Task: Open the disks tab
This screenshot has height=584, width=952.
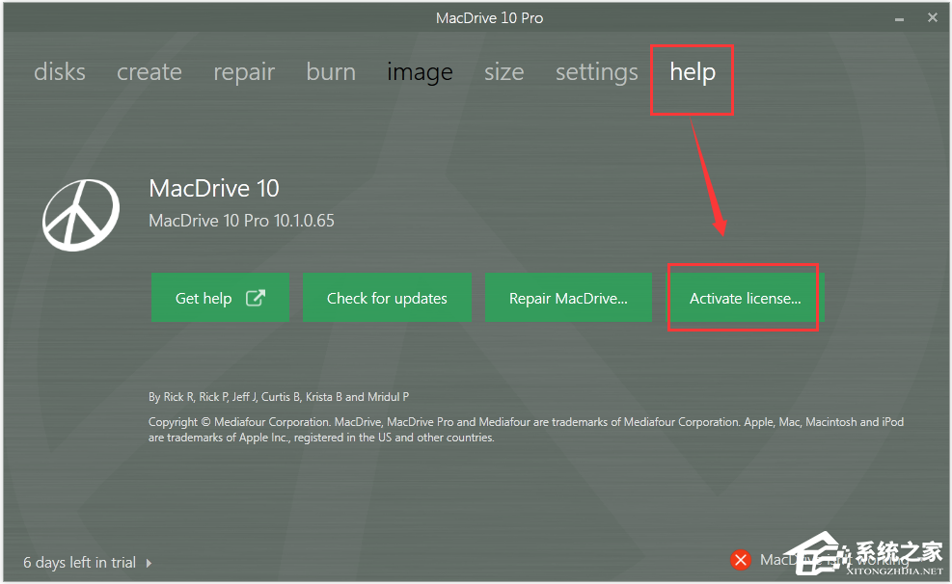Action: (60, 72)
